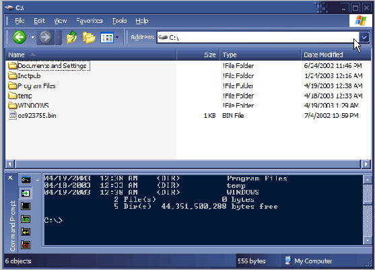This screenshot has width=375, height=270.
Task: Click the Program Files folder icon
Action: coord(12,86)
